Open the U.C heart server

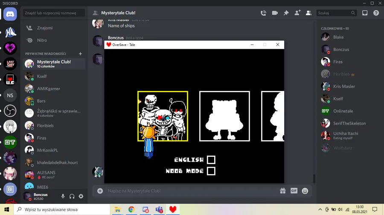coord(10,79)
